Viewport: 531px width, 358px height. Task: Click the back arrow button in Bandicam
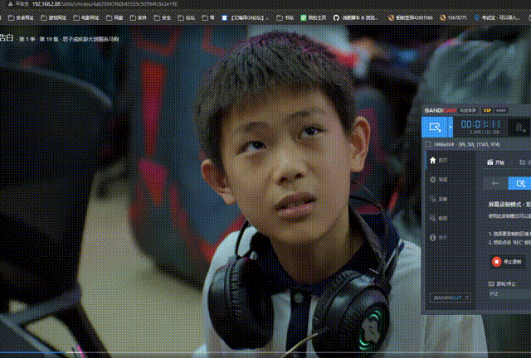495,183
